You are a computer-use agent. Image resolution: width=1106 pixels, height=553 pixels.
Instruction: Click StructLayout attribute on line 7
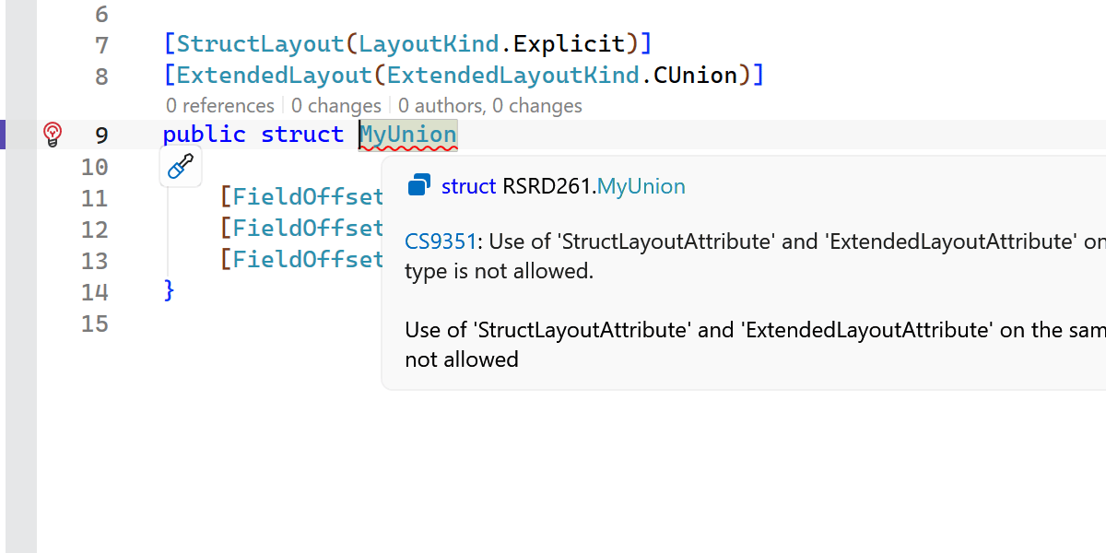coord(262,43)
